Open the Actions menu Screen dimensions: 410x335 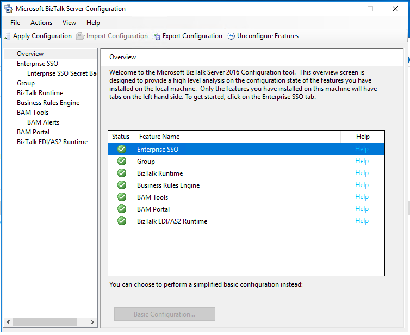tap(41, 23)
